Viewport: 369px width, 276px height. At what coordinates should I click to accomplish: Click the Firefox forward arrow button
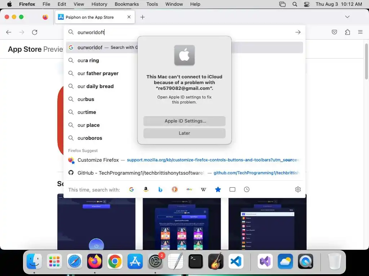tap(22, 32)
